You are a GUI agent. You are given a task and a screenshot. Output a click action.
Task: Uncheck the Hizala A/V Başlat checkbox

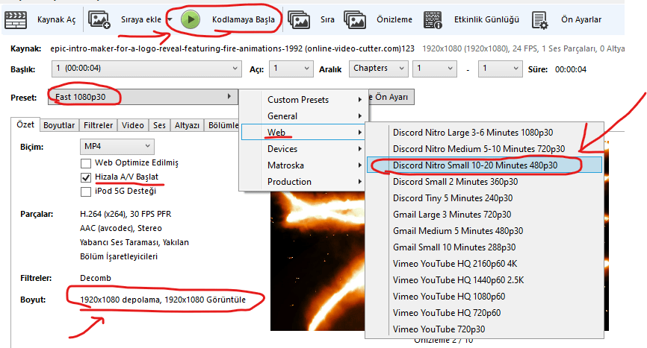pyautogui.click(x=86, y=177)
